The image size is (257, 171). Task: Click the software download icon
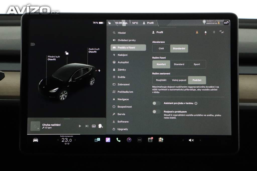pos(197,32)
